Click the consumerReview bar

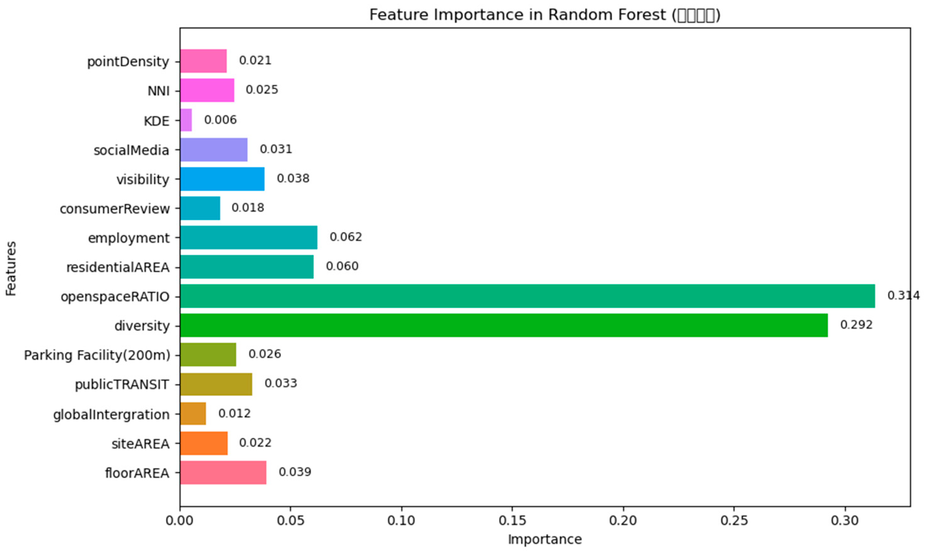point(200,208)
